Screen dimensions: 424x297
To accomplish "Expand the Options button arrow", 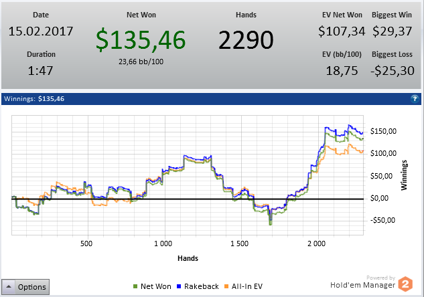I will [9, 287].
